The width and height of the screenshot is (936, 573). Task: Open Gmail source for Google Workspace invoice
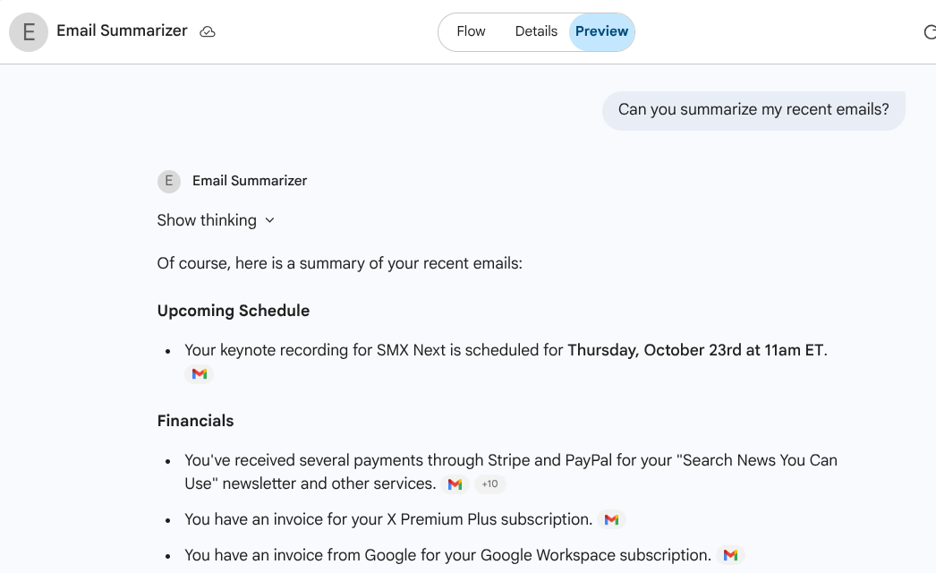730,555
